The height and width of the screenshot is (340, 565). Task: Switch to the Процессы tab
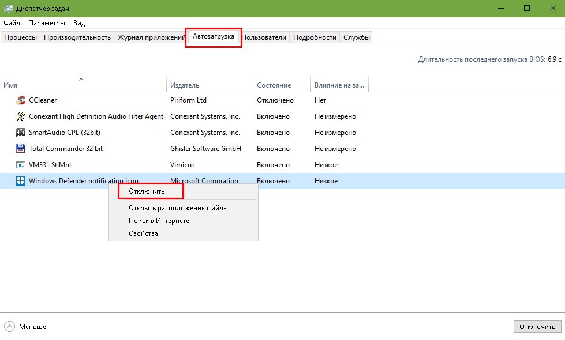tap(21, 37)
